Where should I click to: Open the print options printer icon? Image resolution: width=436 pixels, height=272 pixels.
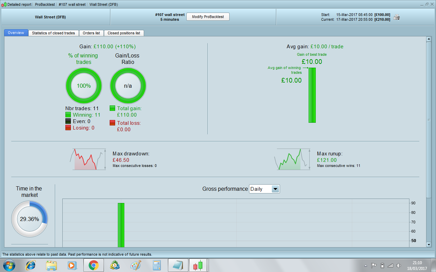tap(396, 17)
